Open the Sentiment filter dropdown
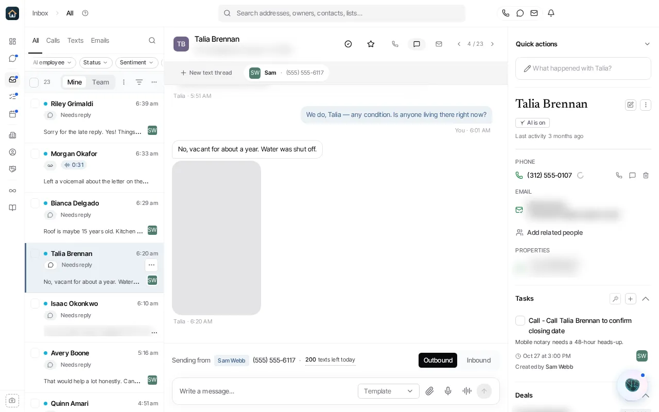Image resolution: width=659 pixels, height=412 pixels. click(137, 62)
